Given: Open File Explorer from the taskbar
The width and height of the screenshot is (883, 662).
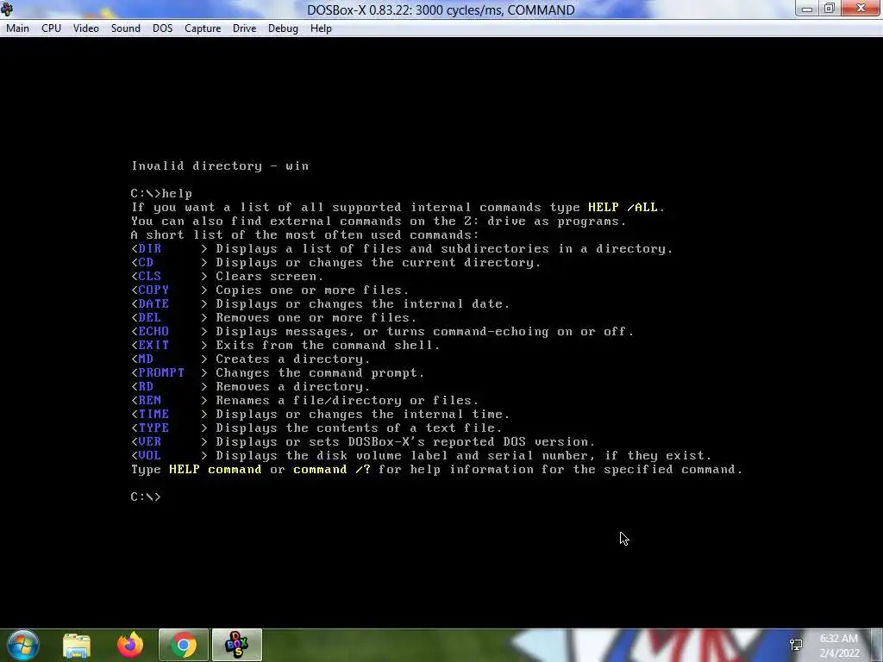Looking at the screenshot, I should pos(77,645).
